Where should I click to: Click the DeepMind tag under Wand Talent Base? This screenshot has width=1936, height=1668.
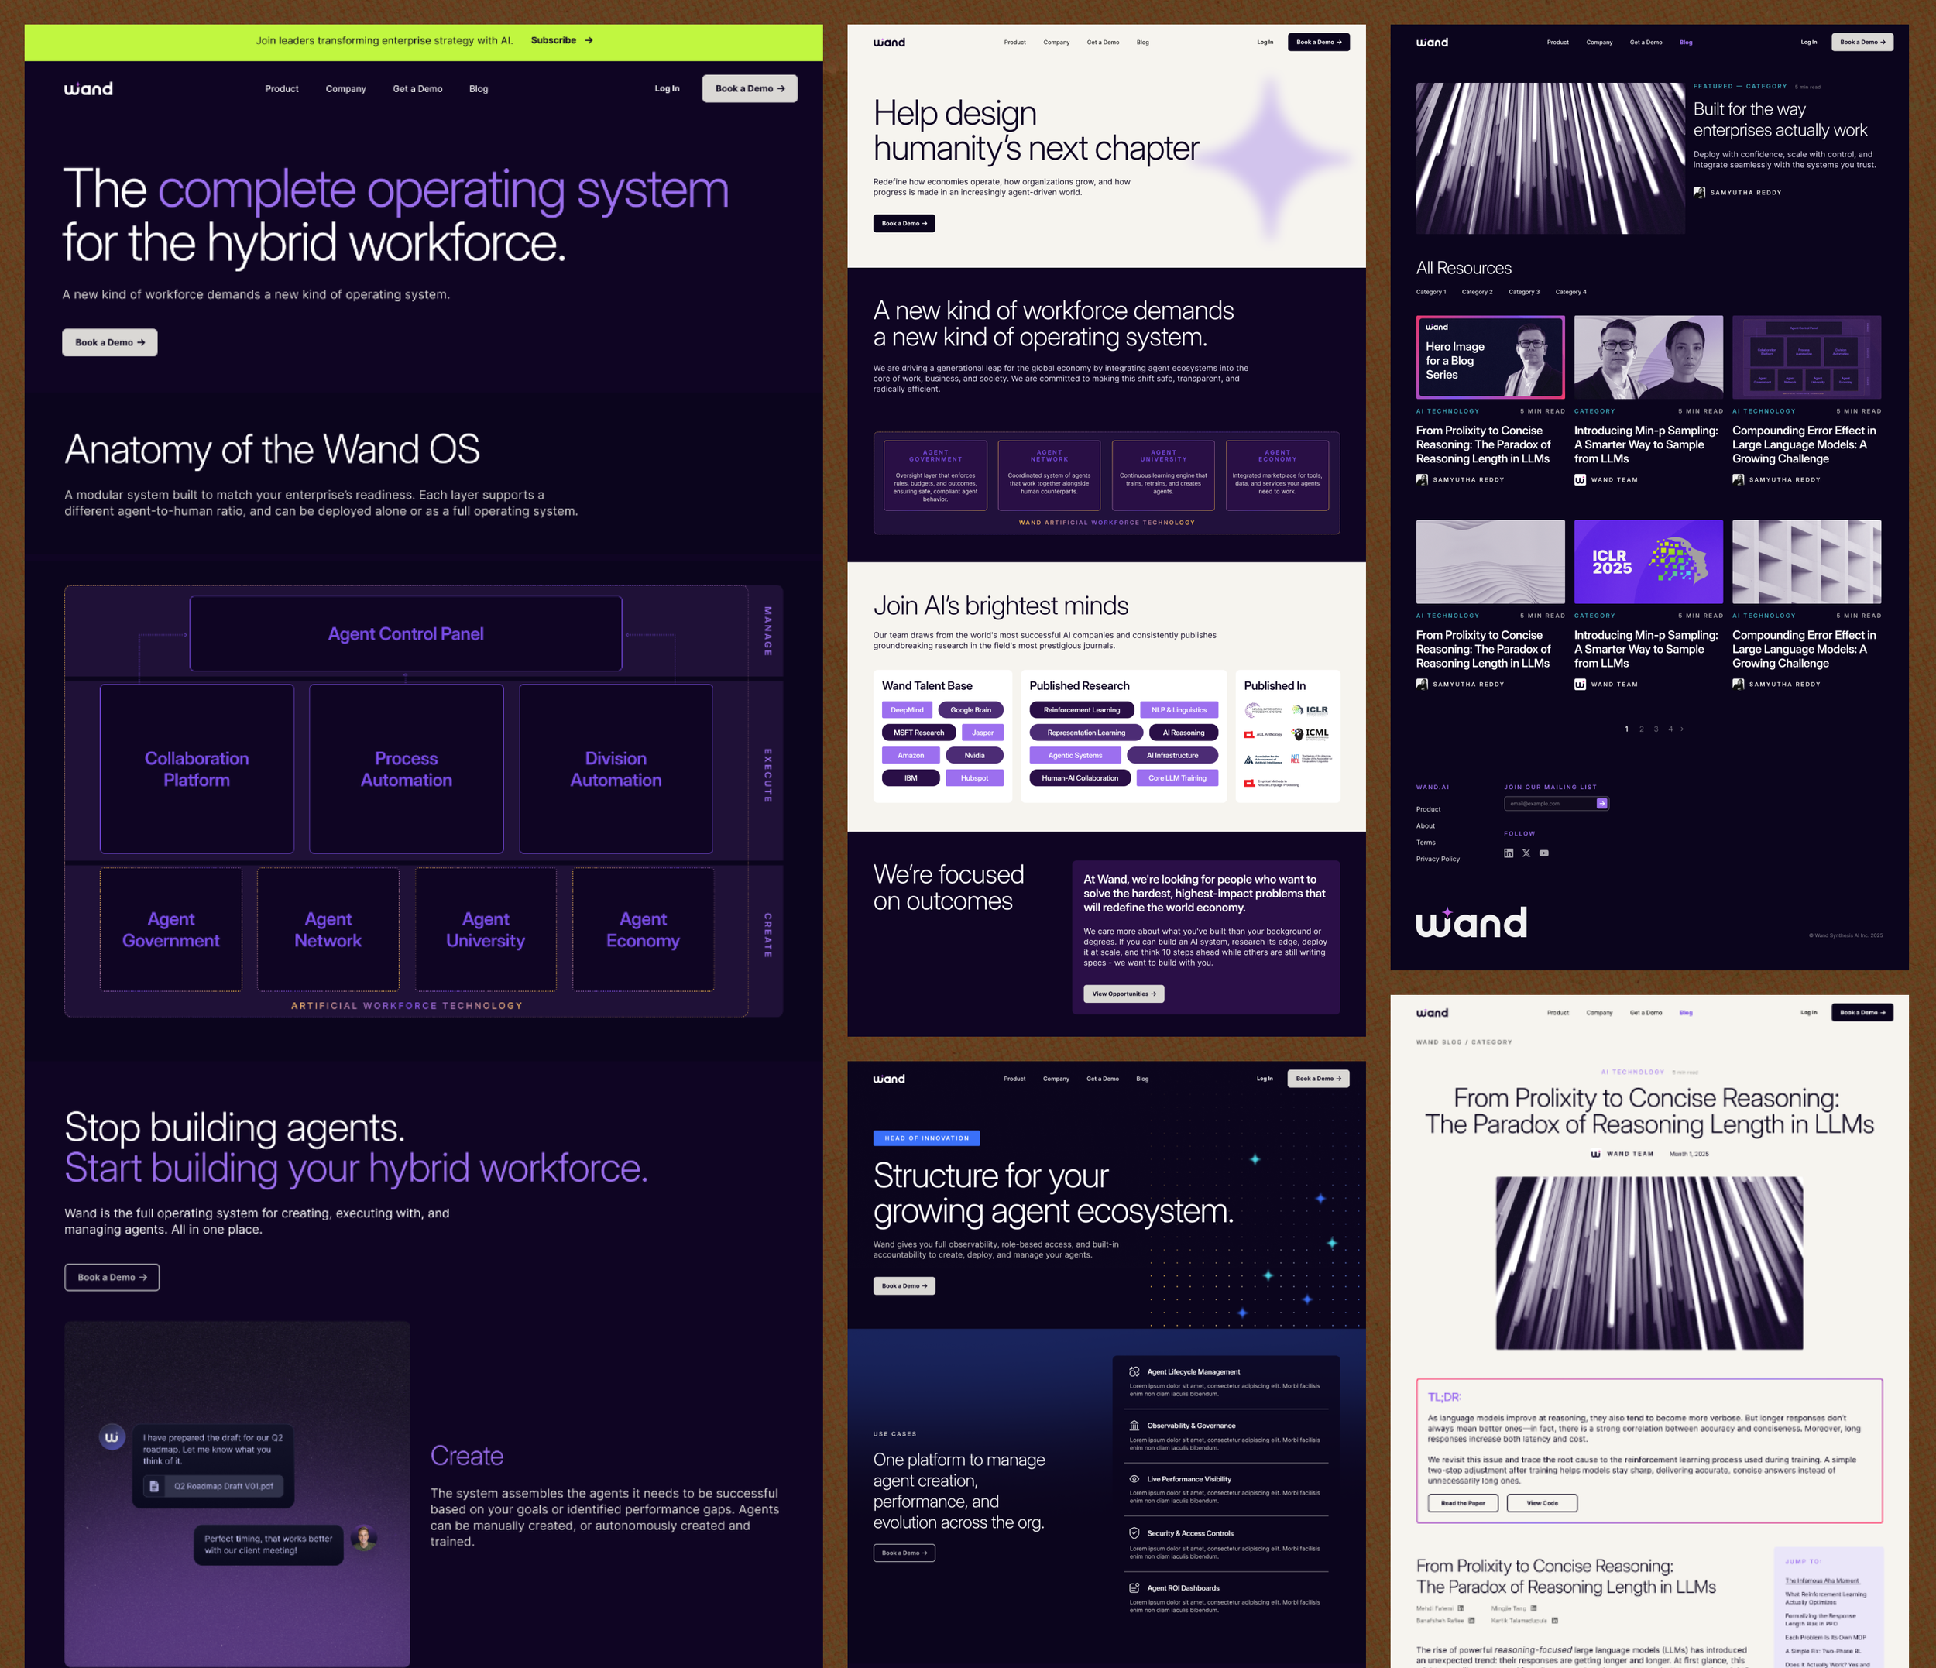[906, 710]
